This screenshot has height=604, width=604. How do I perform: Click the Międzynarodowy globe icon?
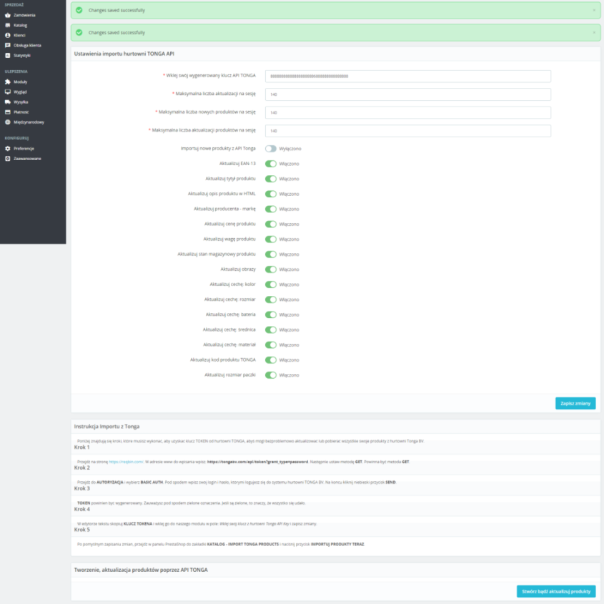[8, 122]
